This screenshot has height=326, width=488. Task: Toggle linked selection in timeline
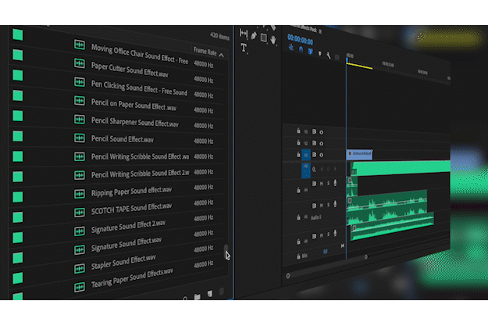[x=311, y=51]
